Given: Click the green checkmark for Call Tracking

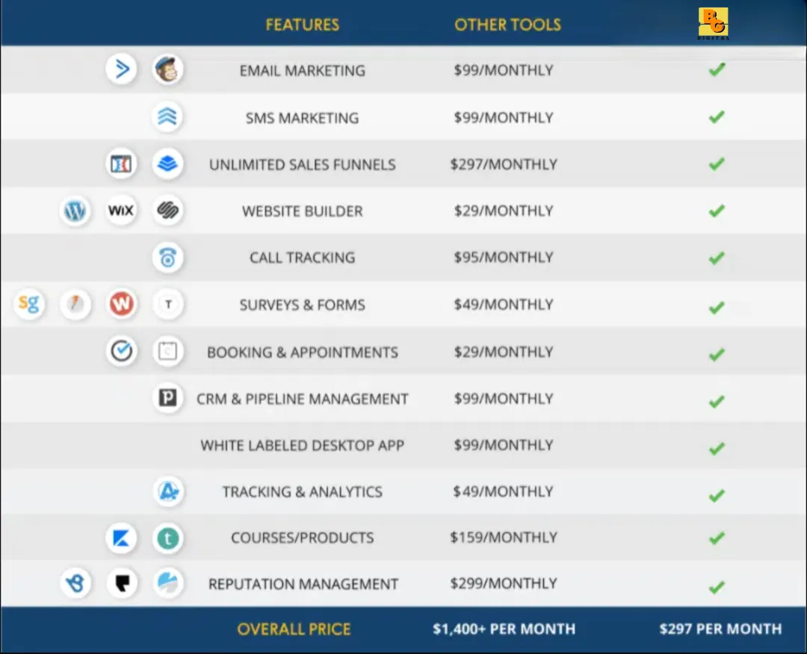Looking at the screenshot, I should click(717, 258).
